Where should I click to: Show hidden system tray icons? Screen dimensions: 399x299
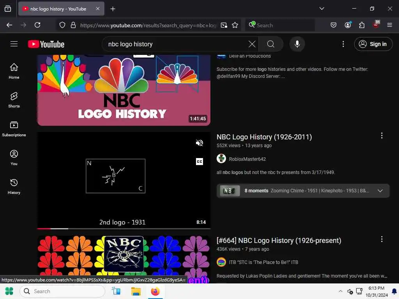[341, 291]
